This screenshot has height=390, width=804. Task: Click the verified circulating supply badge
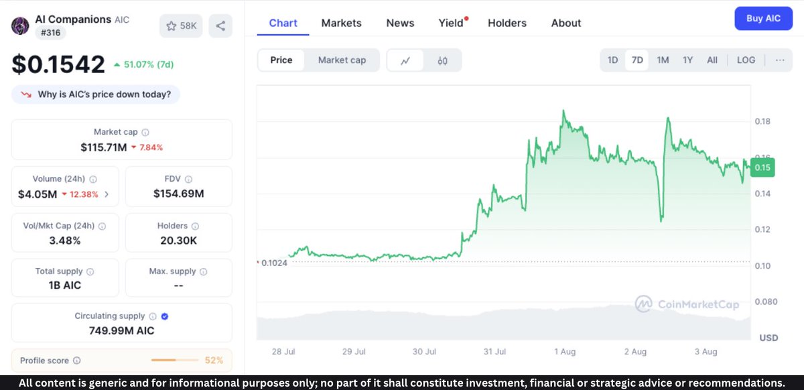point(165,316)
